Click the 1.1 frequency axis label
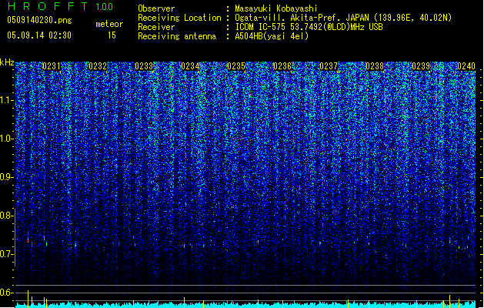 tap(7, 100)
